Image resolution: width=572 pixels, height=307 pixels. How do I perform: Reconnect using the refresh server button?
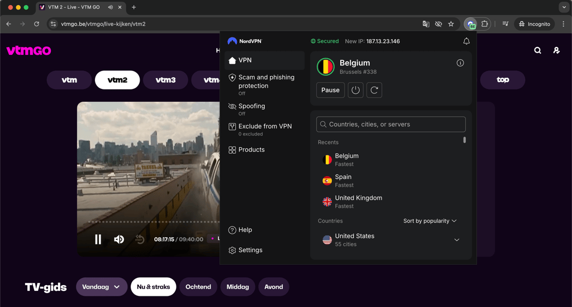[374, 90]
